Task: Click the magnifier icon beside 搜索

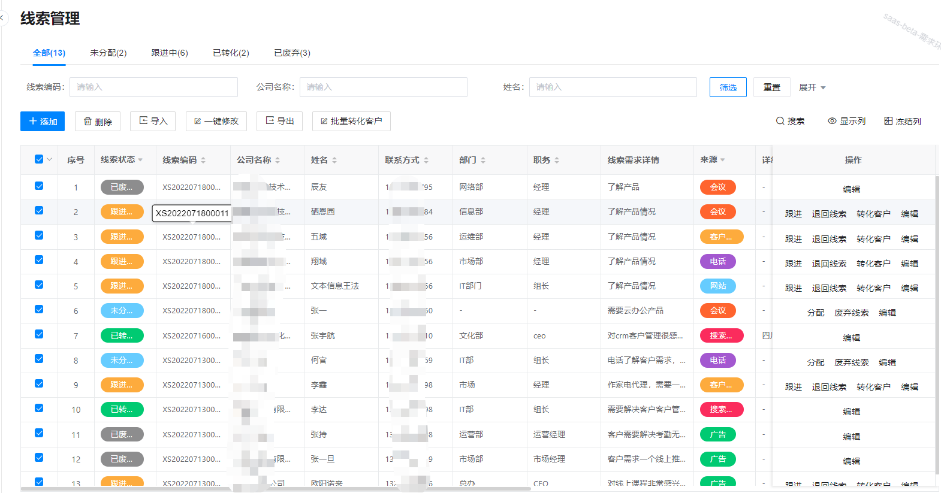Action: click(x=780, y=121)
